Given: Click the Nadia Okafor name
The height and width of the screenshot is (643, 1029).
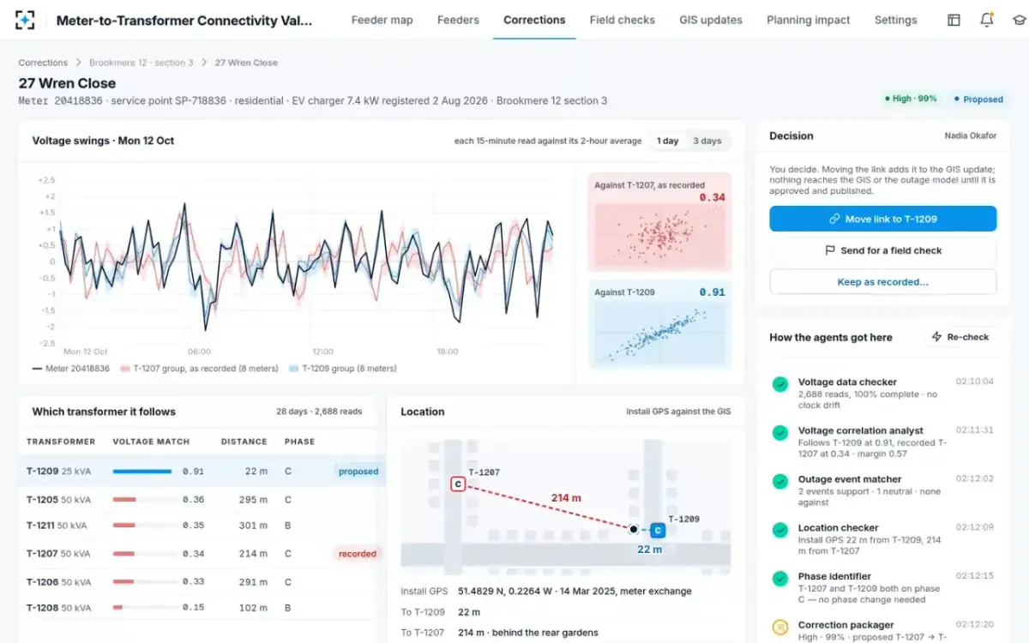Looking at the screenshot, I should point(971,135).
